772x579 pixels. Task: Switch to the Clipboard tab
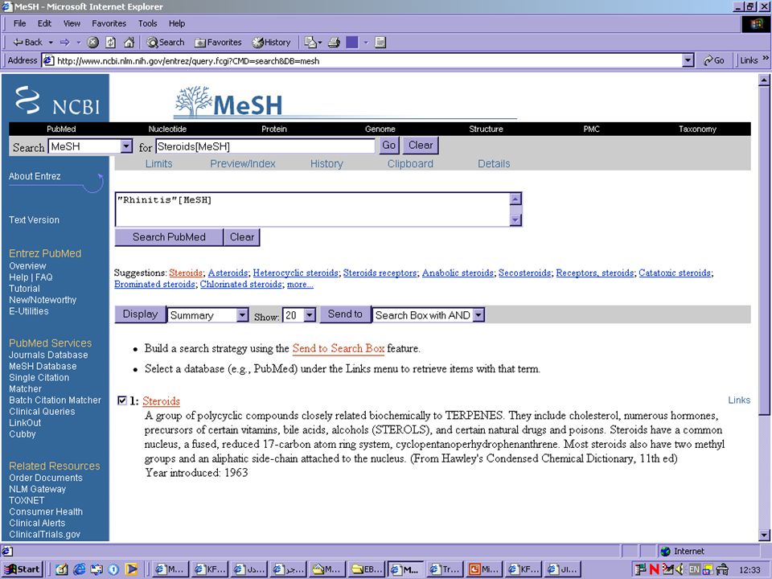coord(410,163)
